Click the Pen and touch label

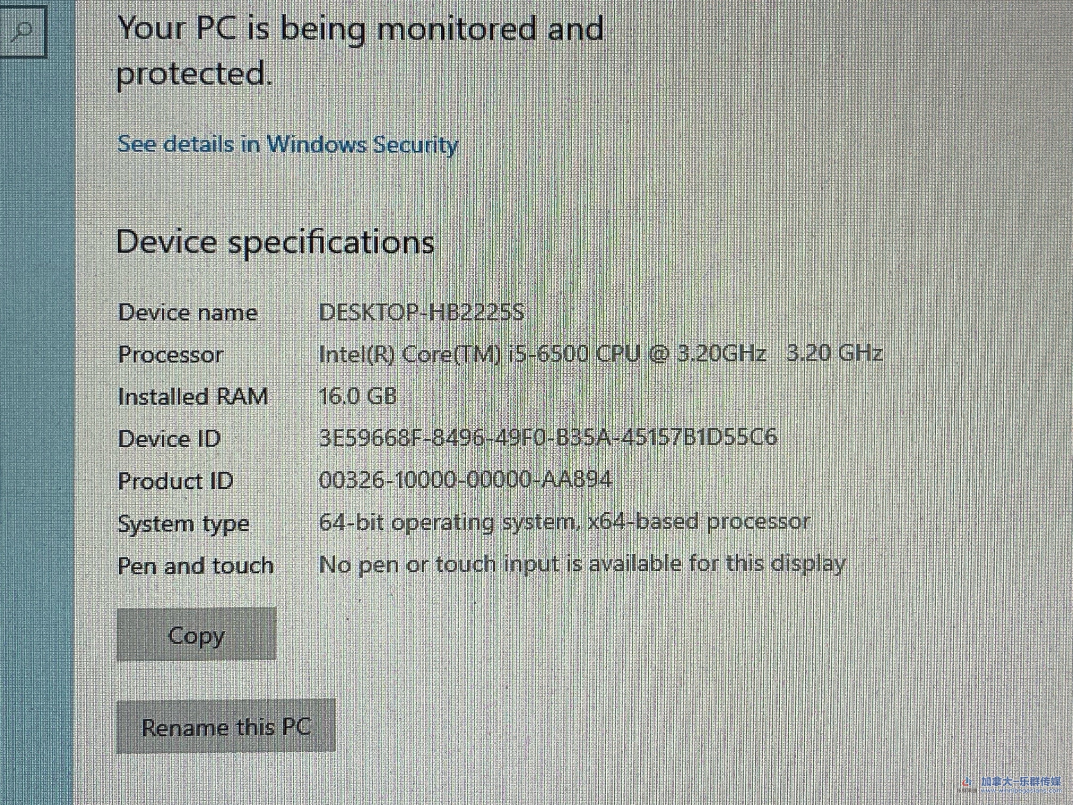[195, 565]
